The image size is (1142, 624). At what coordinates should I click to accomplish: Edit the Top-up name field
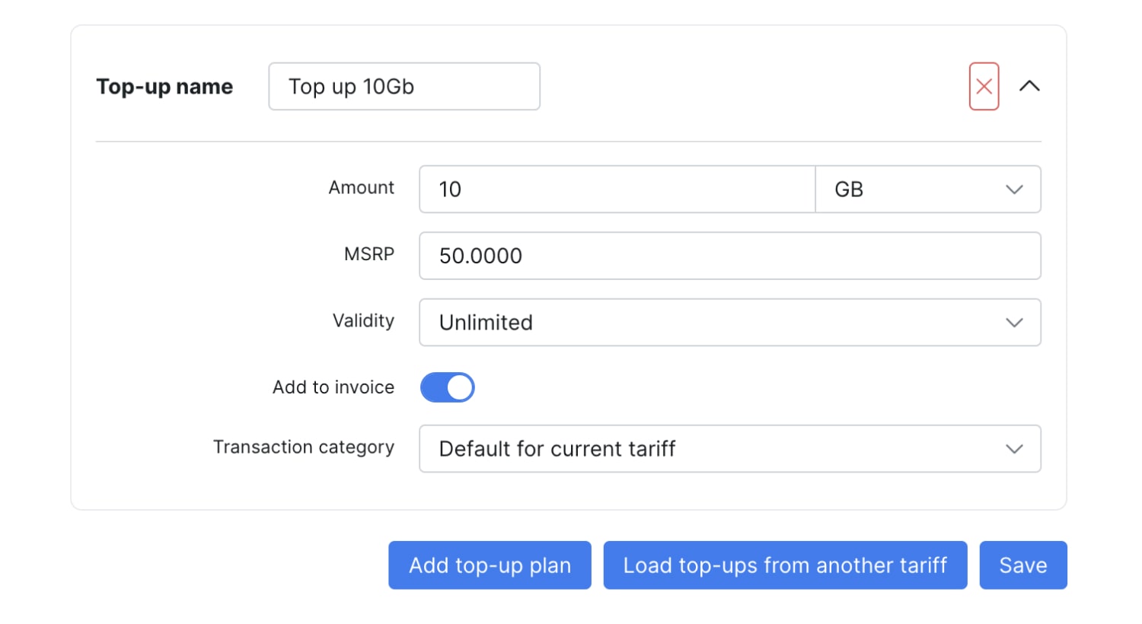(404, 86)
